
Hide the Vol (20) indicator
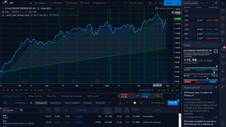[13, 12]
